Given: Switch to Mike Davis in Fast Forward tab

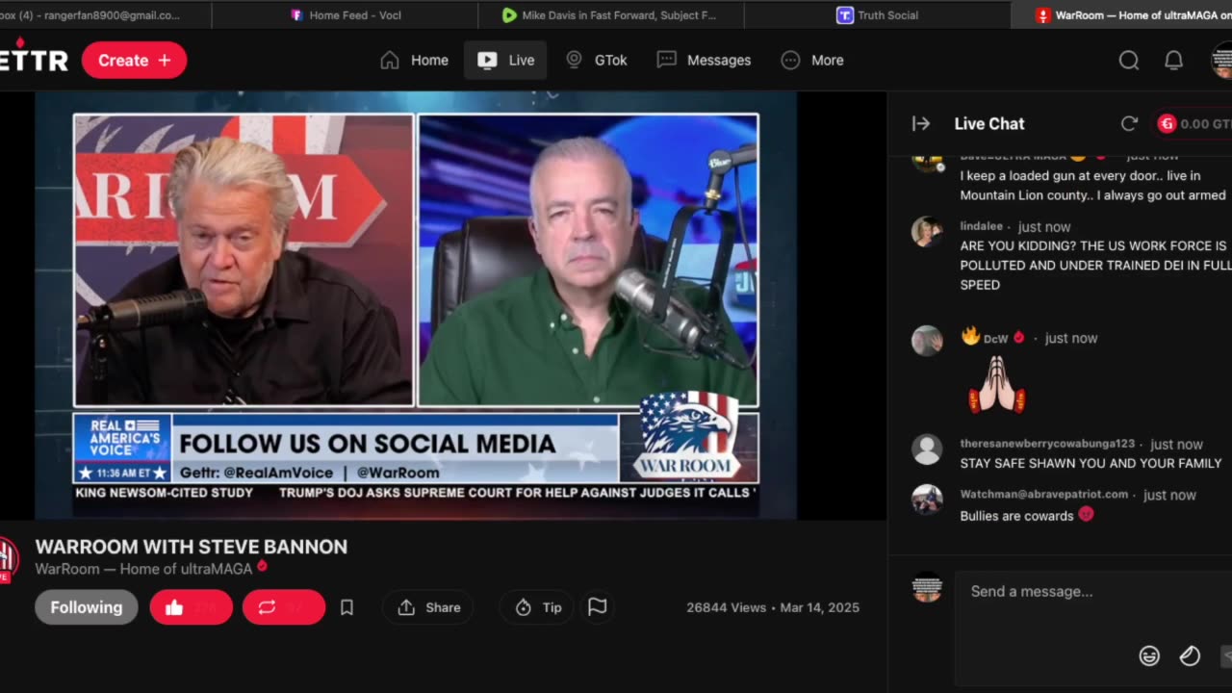Looking at the screenshot, I should tap(609, 15).
